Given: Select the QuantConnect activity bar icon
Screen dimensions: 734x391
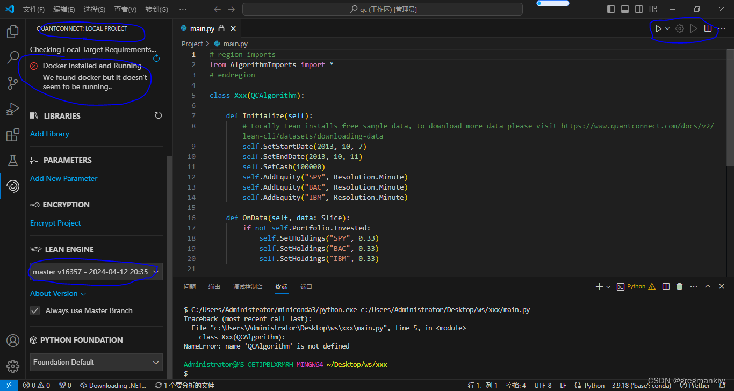Looking at the screenshot, I should coord(12,186).
